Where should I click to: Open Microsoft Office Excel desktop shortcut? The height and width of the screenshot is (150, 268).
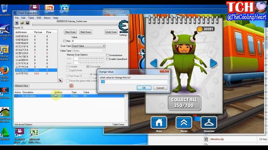click(x=34, y=136)
